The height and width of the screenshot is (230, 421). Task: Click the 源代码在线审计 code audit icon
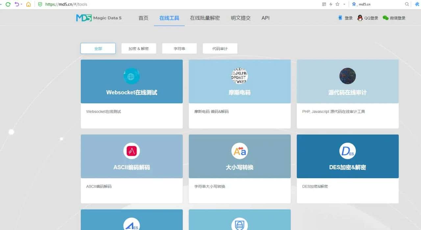[x=347, y=76]
